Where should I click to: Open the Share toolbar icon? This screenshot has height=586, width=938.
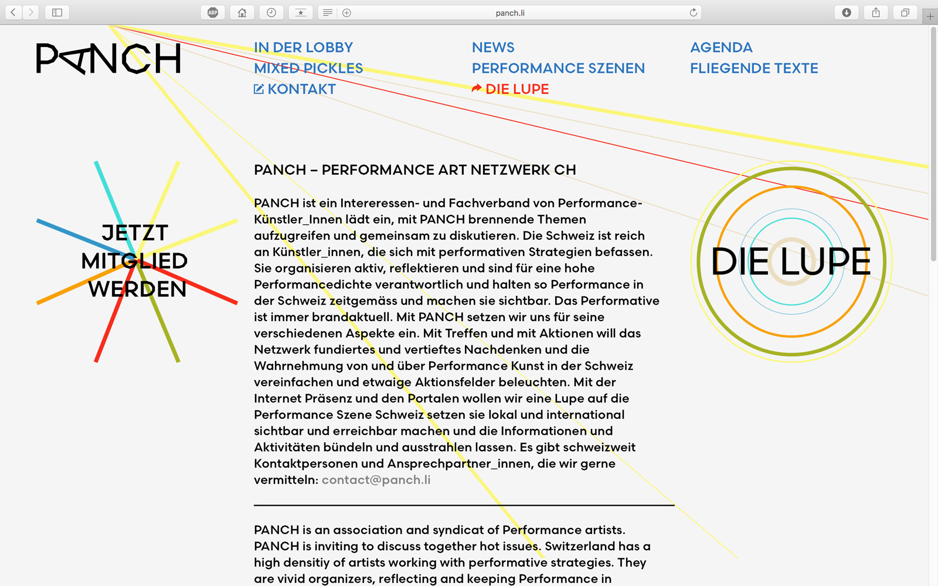876,12
